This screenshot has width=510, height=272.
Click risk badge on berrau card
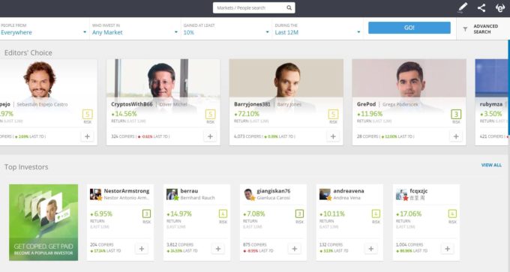[x=223, y=214]
